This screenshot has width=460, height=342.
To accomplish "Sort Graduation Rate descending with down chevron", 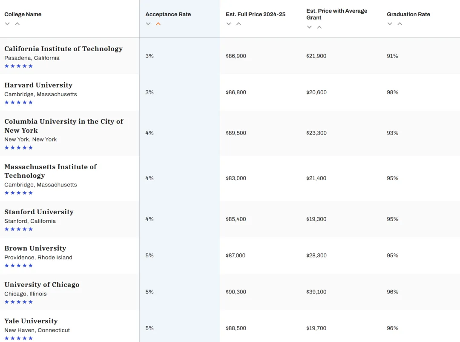I will point(390,24).
